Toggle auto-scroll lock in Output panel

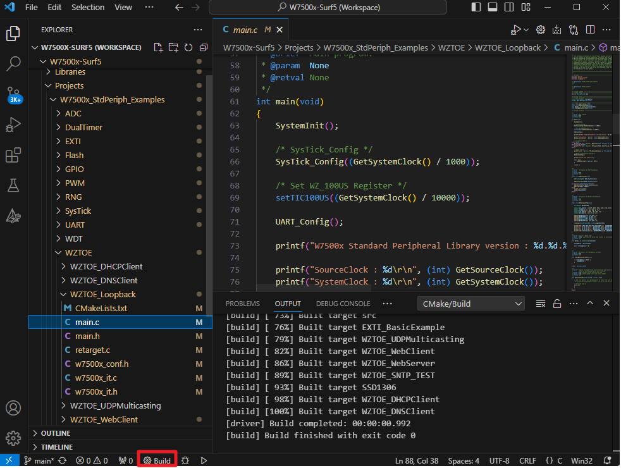click(557, 304)
